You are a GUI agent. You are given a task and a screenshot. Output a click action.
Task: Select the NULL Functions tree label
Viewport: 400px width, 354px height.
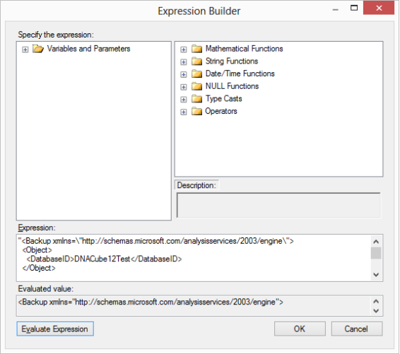232,86
